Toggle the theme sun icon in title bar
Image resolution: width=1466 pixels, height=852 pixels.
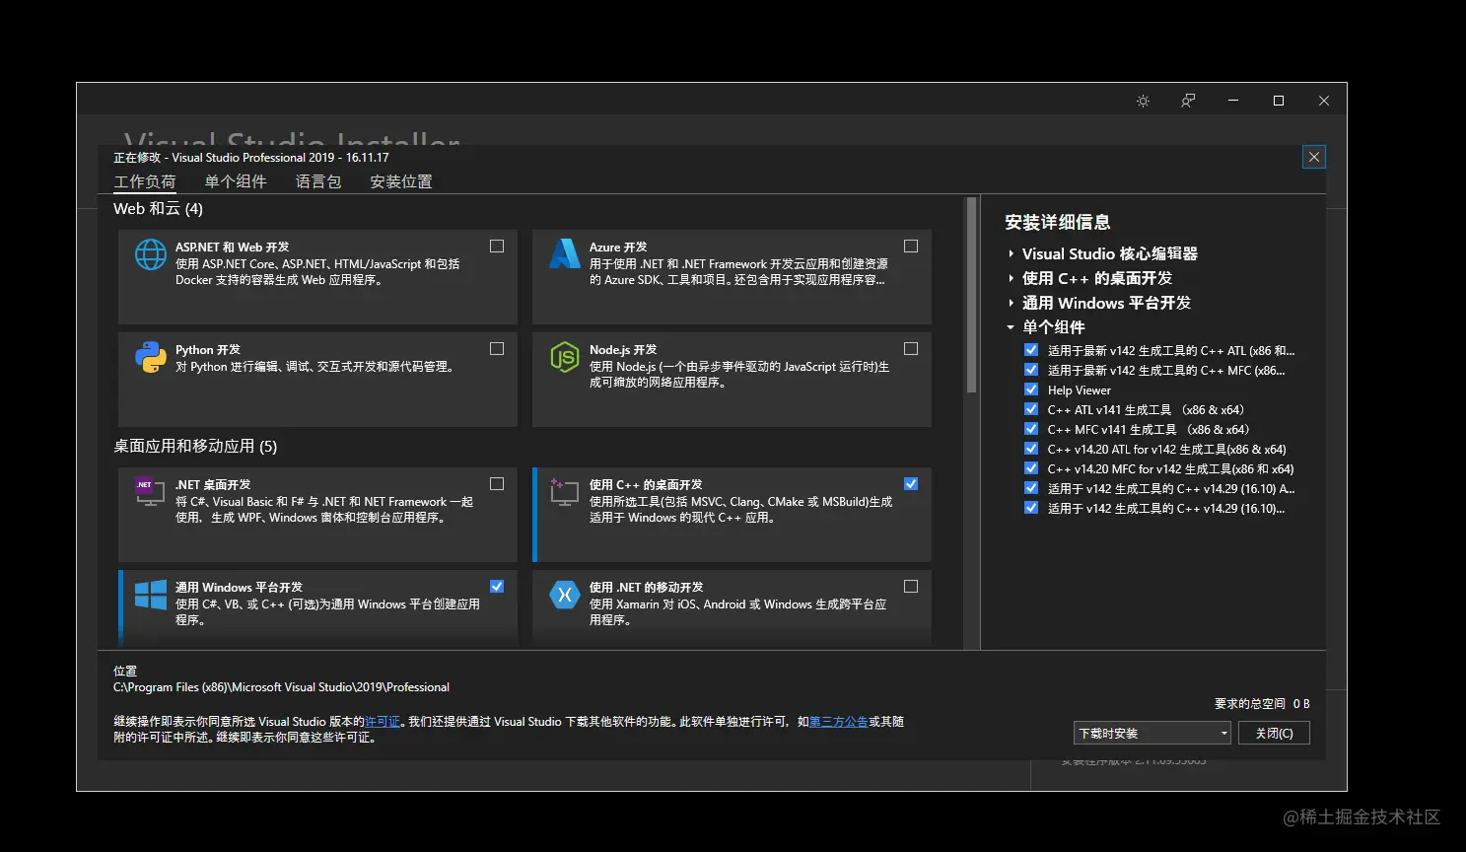[1143, 101]
